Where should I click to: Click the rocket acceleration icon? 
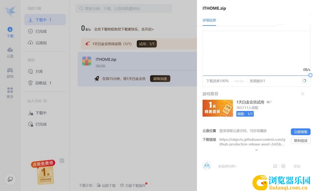point(97,79)
